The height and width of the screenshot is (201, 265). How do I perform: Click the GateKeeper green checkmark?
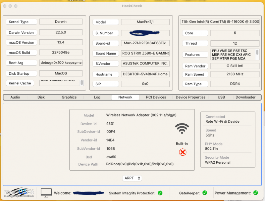[205, 193]
